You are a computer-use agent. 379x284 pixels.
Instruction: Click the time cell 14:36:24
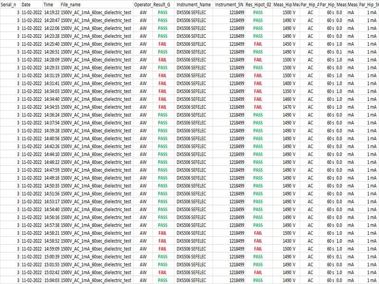(x=52, y=115)
